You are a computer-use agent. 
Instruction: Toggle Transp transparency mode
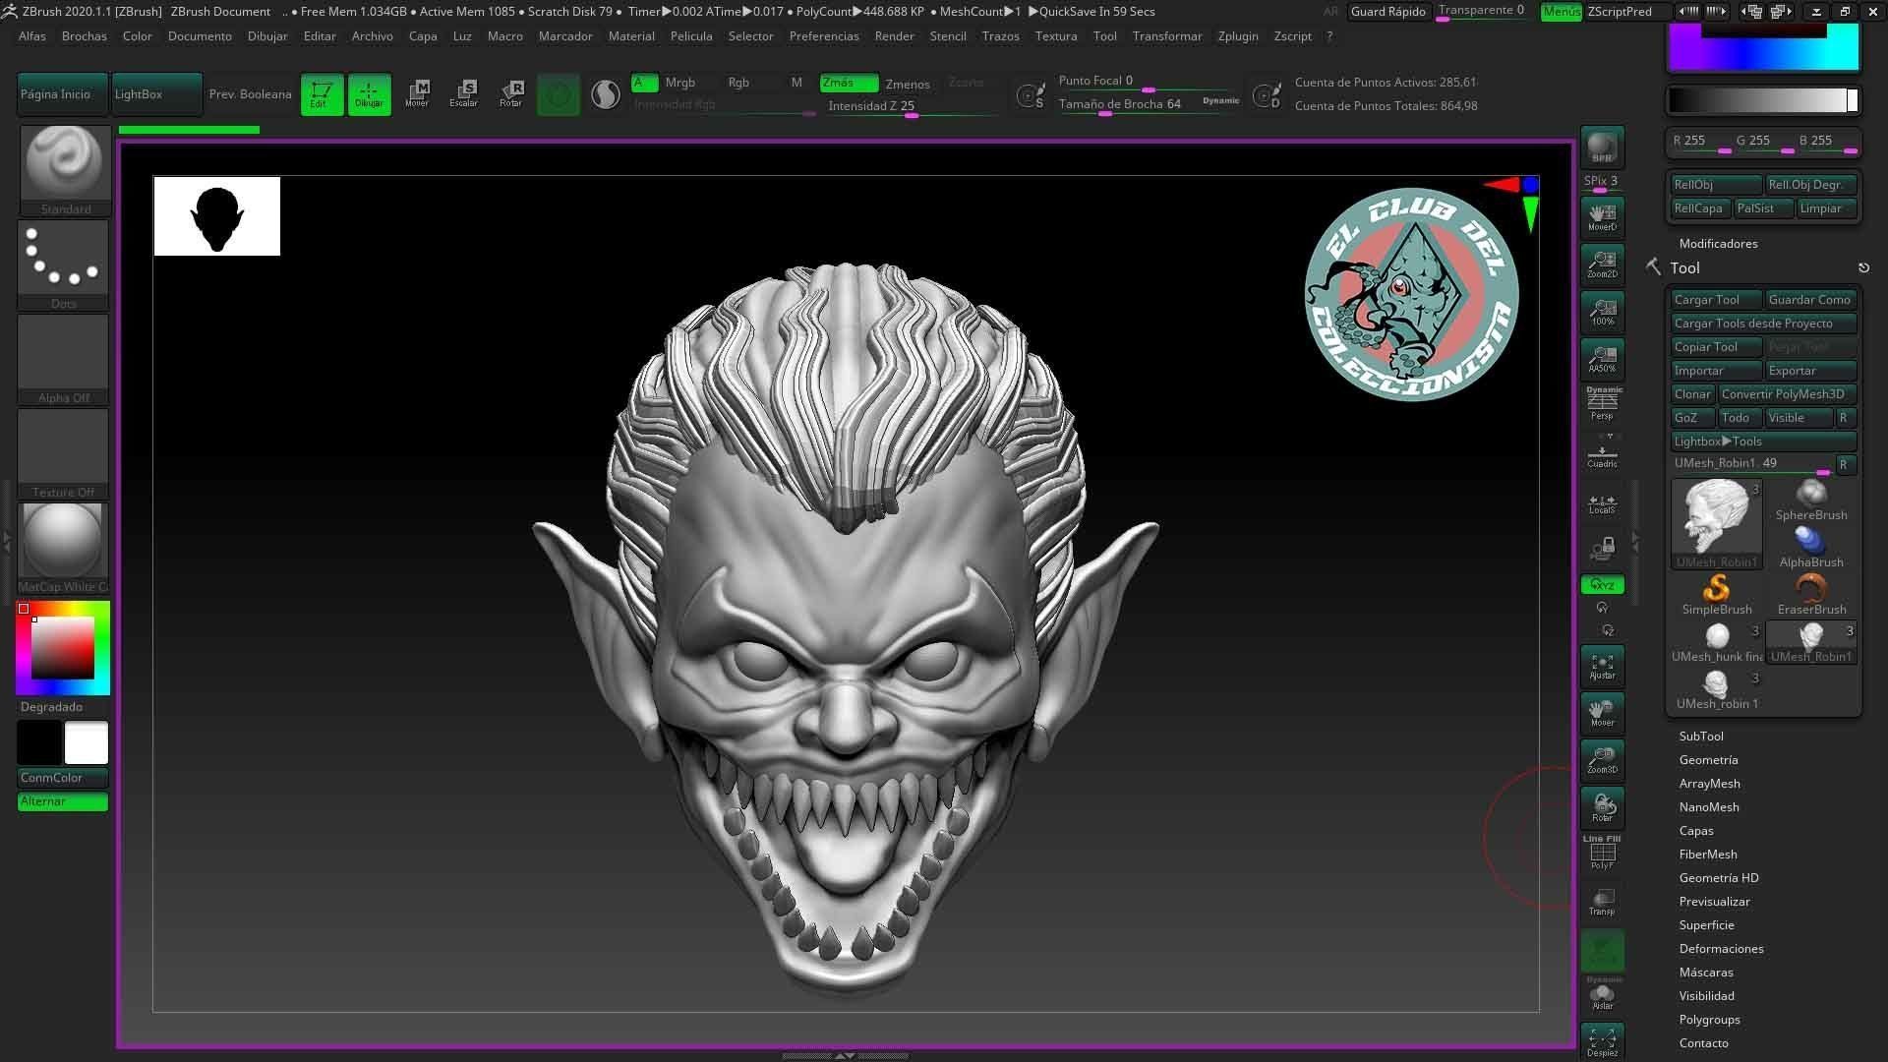click(1602, 902)
